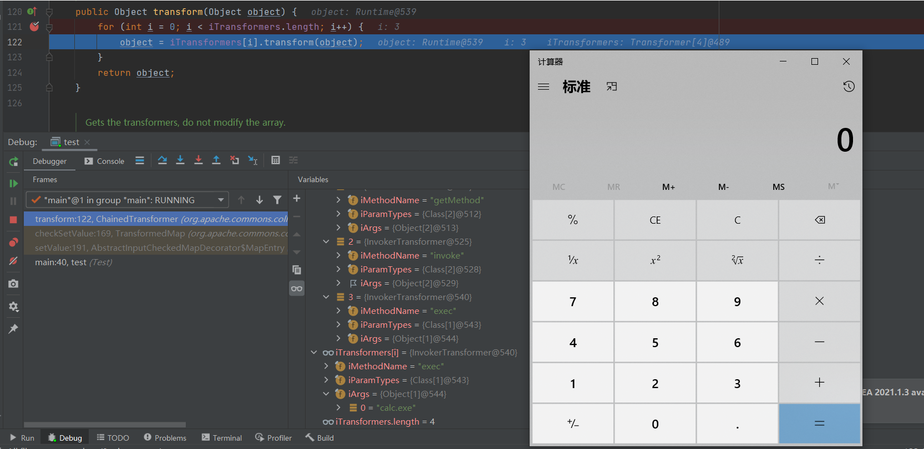Open the Run tool window
Screen dimensions: 924x449
pos(22,437)
